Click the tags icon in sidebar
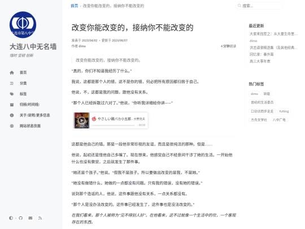Viewport: 305px width, 229px height. [x=12, y=94]
